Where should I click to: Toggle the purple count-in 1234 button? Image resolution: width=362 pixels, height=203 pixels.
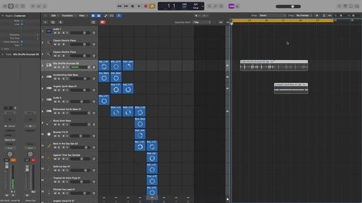point(231,6)
